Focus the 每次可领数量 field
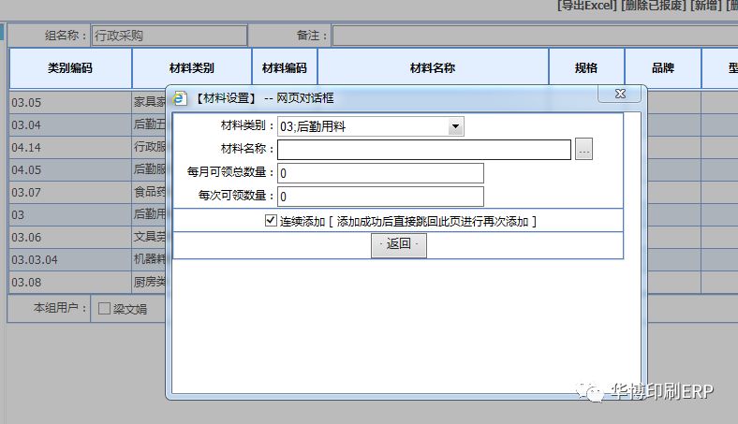This screenshot has height=424, width=738. (380, 197)
